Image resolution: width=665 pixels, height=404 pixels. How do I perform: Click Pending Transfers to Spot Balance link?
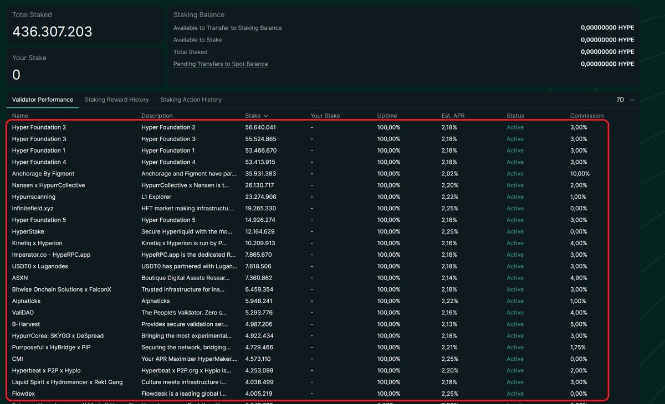[x=221, y=64]
